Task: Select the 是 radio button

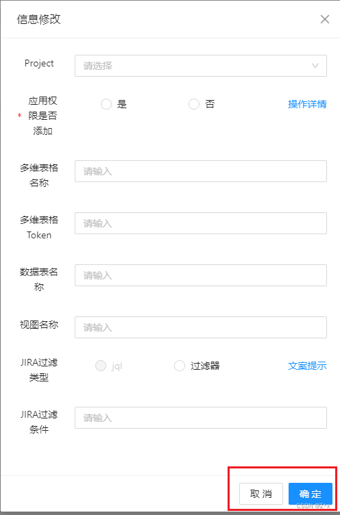Action: click(106, 105)
